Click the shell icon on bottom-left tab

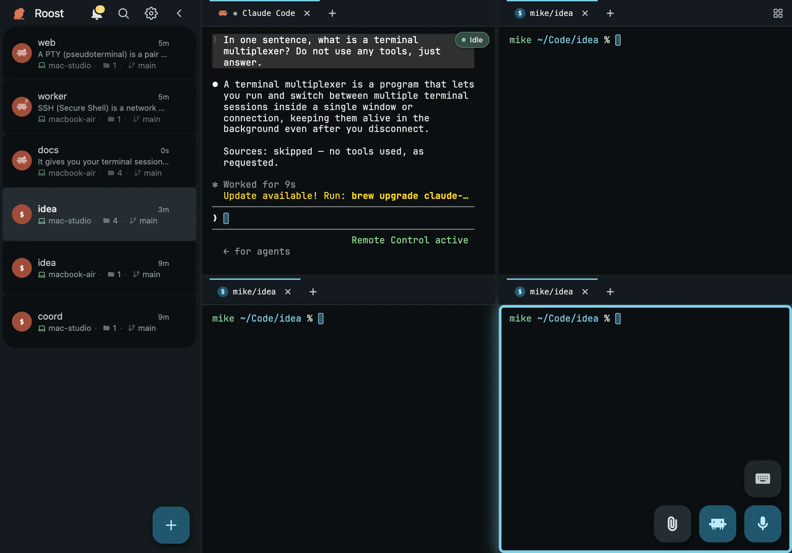pyautogui.click(x=223, y=292)
